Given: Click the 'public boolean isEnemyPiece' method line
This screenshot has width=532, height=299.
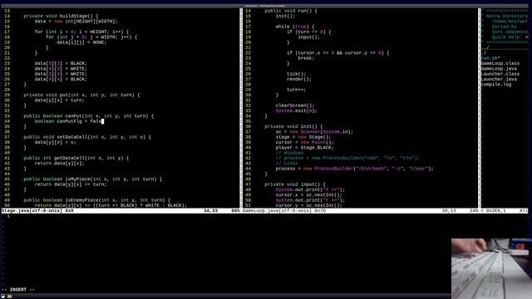Looking at the screenshot, I should (96, 200).
